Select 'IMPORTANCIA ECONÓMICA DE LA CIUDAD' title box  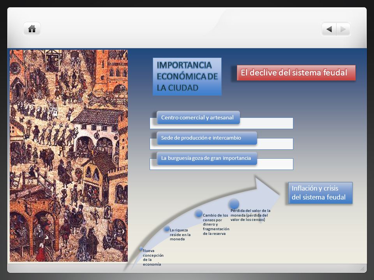pos(187,77)
